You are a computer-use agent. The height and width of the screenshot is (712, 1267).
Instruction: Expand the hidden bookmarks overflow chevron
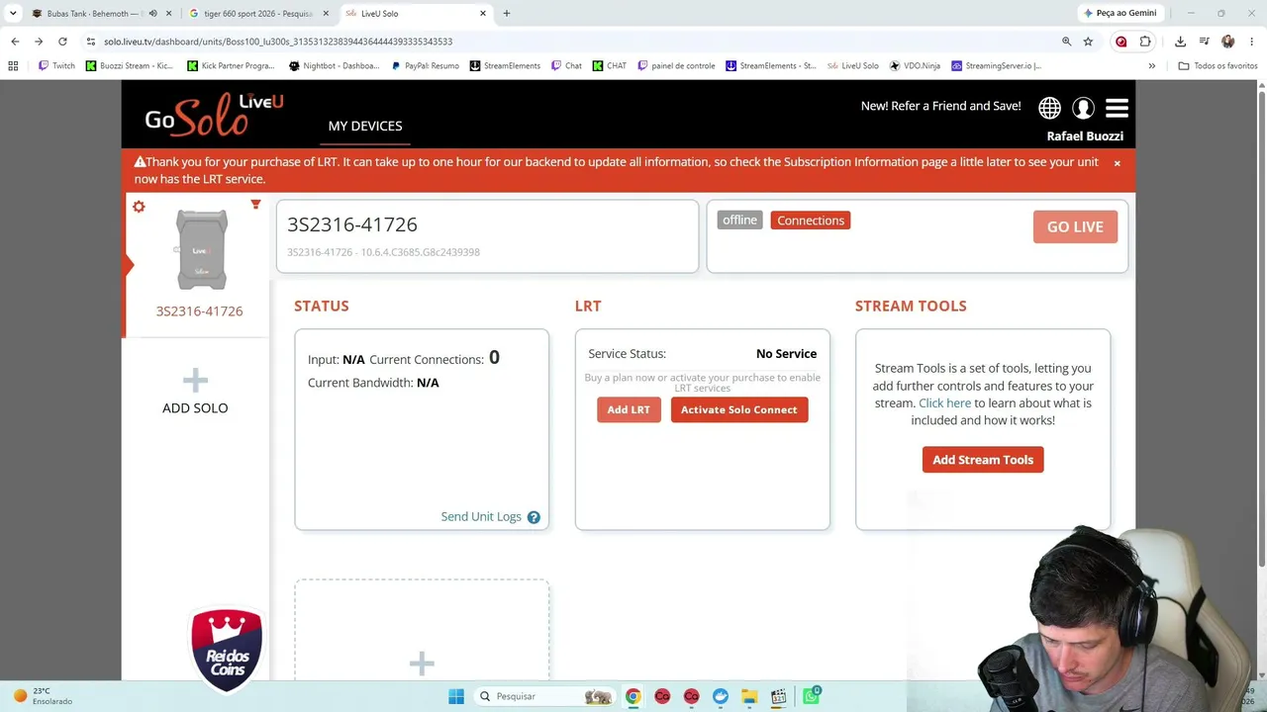click(1151, 66)
